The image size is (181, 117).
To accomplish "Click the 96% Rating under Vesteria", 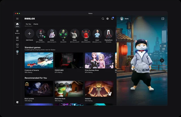I will tap(89, 101).
